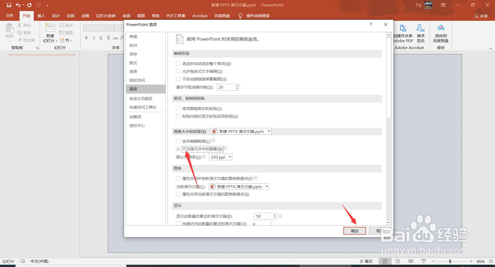Click the Paste clipboard icon
Image resolution: width=495 pixels, height=267 pixels.
(x=10, y=28)
